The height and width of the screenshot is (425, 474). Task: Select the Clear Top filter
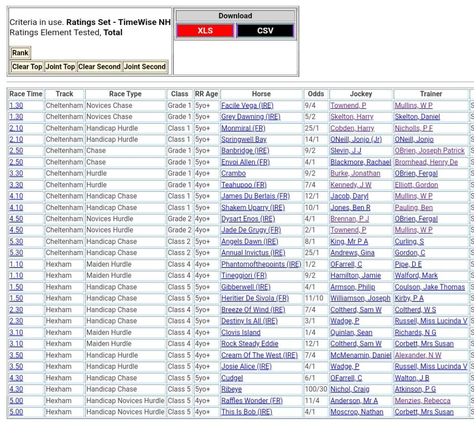coord(27,67)
